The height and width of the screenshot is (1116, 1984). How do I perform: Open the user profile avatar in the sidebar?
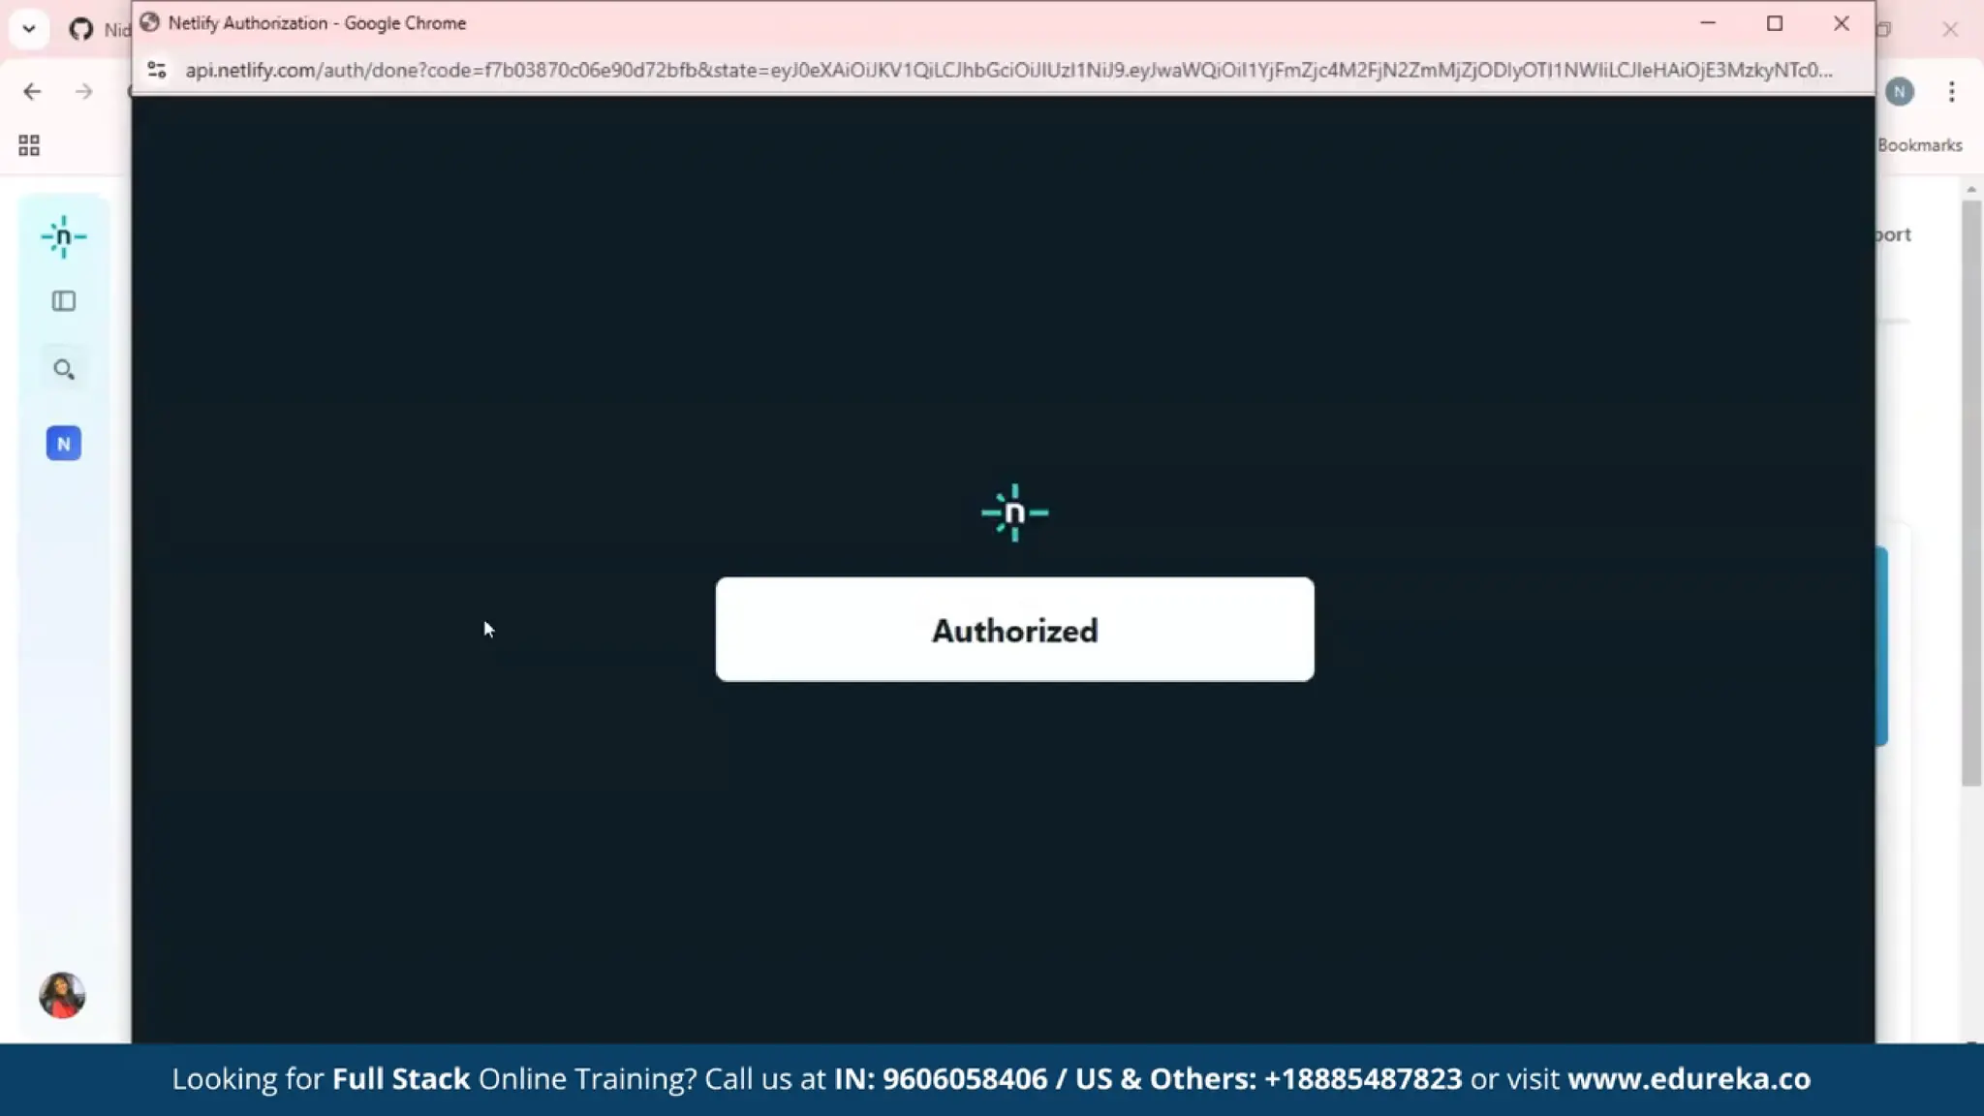tap(62, 995)
